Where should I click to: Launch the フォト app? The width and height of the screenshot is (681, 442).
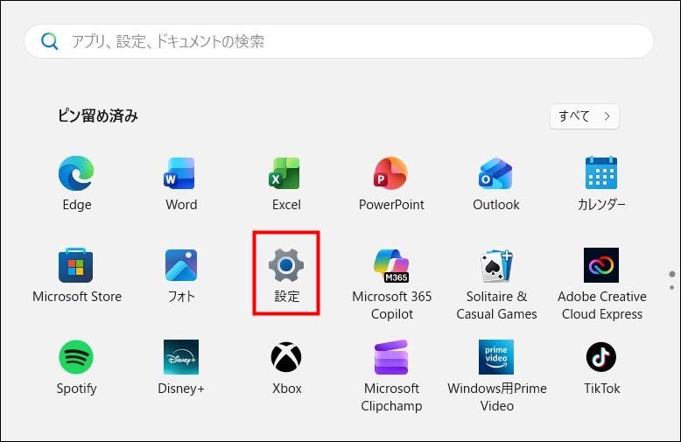(x=181, y=266)
